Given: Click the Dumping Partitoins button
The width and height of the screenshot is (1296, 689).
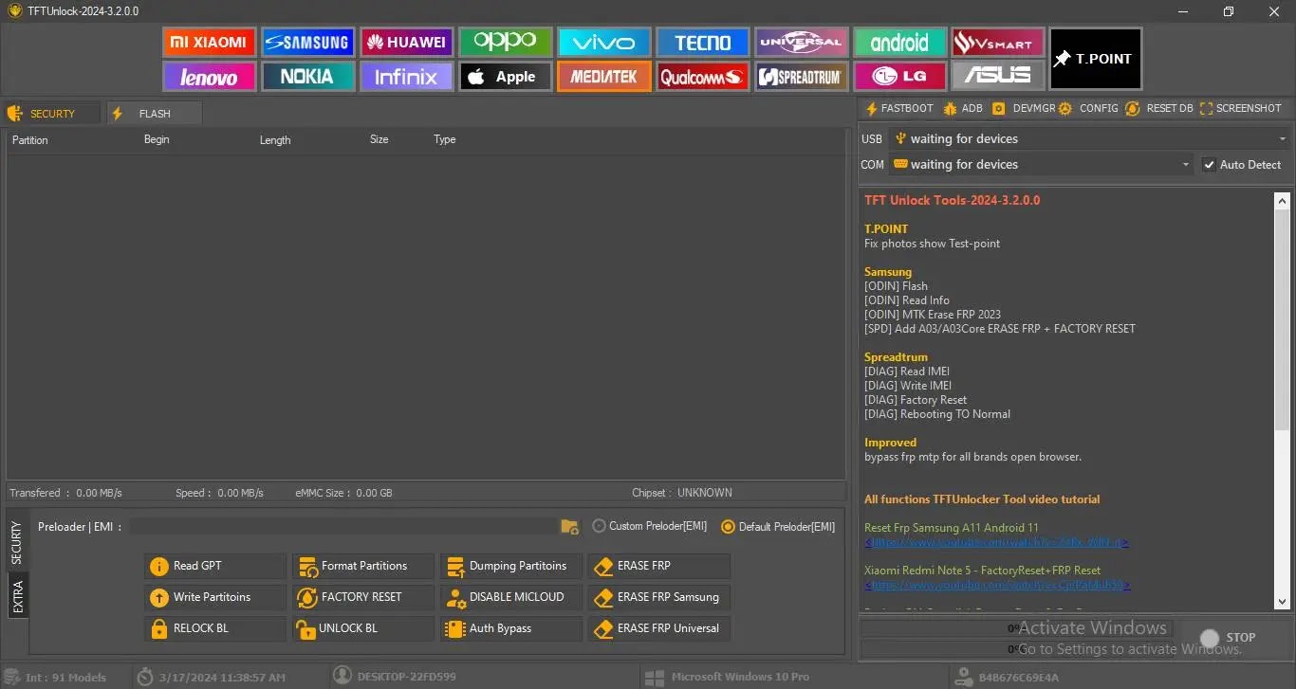Looking at the screenshot, I should coord(511,566).
